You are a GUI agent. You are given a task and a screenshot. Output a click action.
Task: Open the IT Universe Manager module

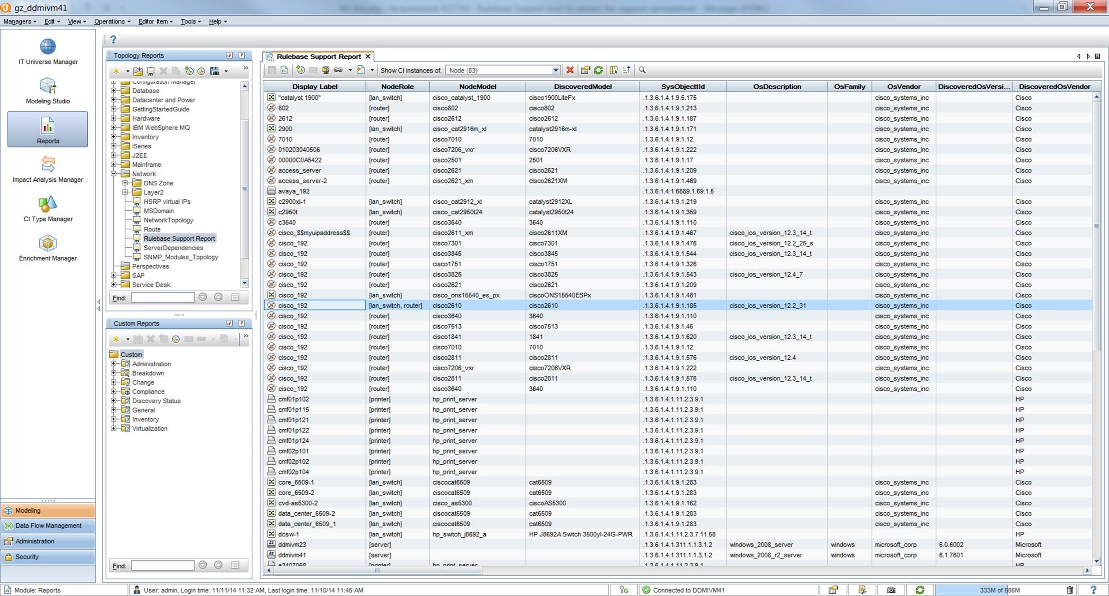click(48, 51)
